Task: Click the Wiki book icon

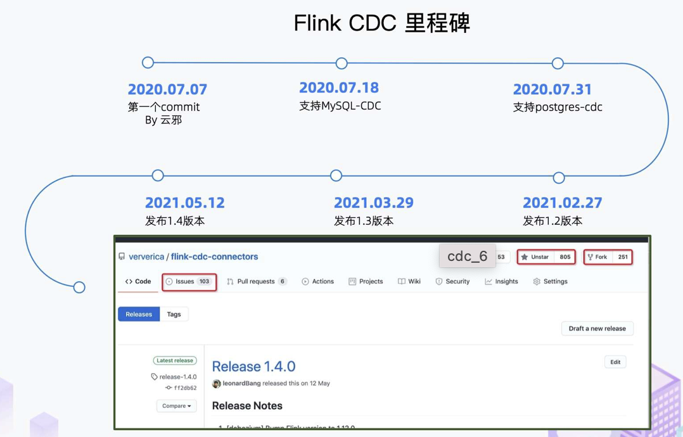Action: coord(402,282)
